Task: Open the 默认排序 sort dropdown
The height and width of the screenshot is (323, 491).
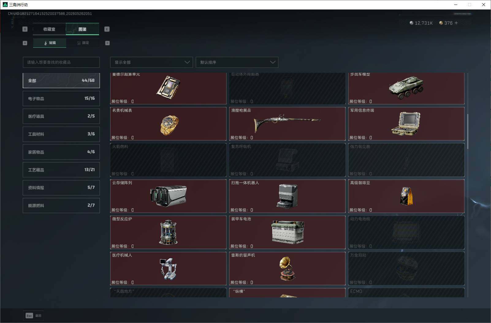Action: pyautogui.click(x=237, y=62)
